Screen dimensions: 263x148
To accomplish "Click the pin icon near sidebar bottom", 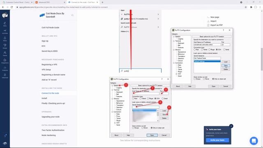I will pos(5,136).
